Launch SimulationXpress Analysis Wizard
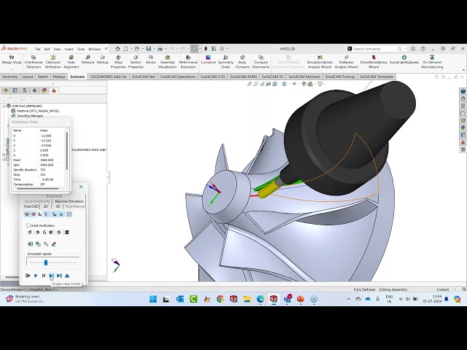Image resolution: width=467 pixels, height=350 pixels. coord(320,62)
